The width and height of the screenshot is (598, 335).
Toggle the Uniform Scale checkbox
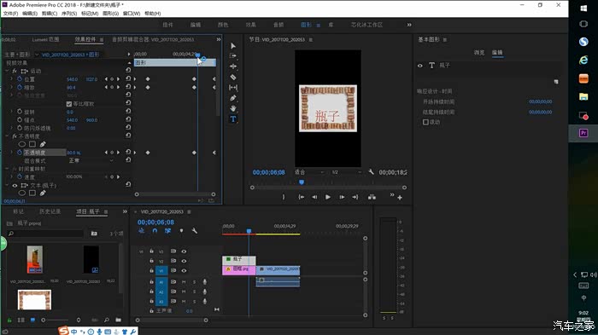pos(69,103)
